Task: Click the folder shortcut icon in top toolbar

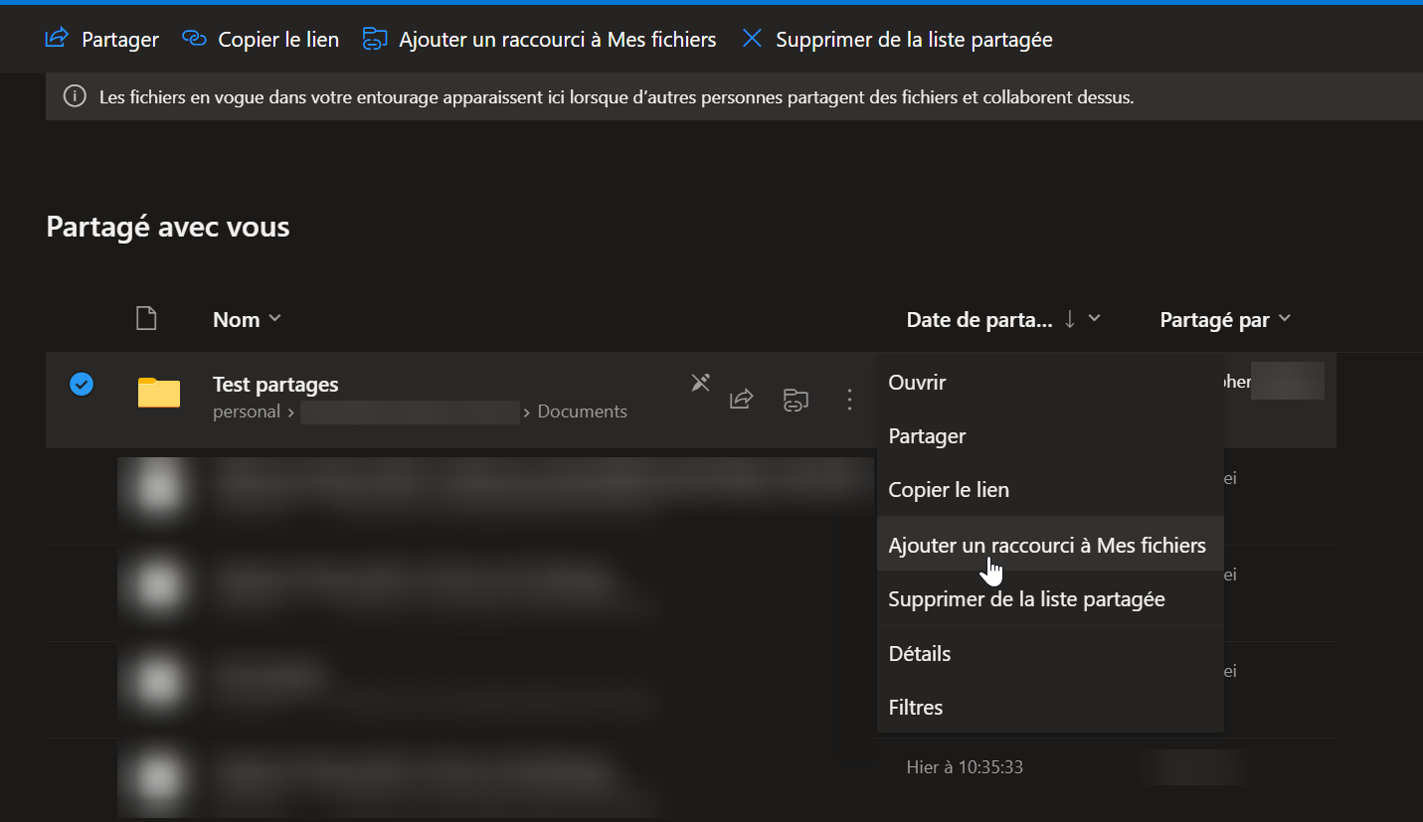Action: tap(374, 39)
